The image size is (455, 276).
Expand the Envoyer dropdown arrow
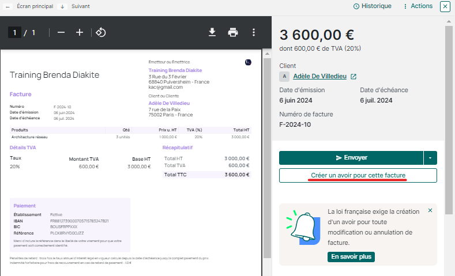pyautogui.click(x=430, y=157)
